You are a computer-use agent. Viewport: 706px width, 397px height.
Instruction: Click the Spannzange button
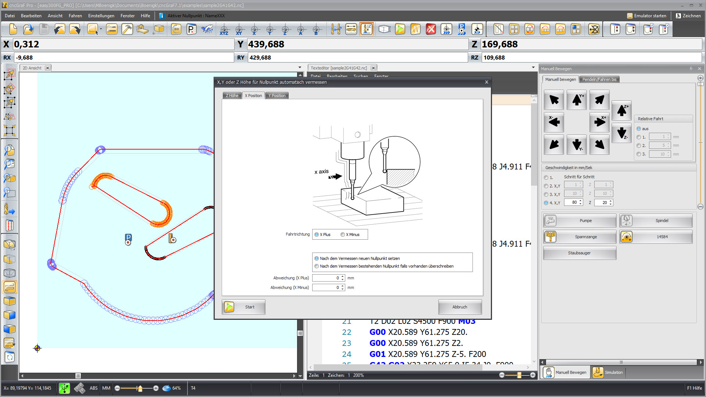(580, 237)
